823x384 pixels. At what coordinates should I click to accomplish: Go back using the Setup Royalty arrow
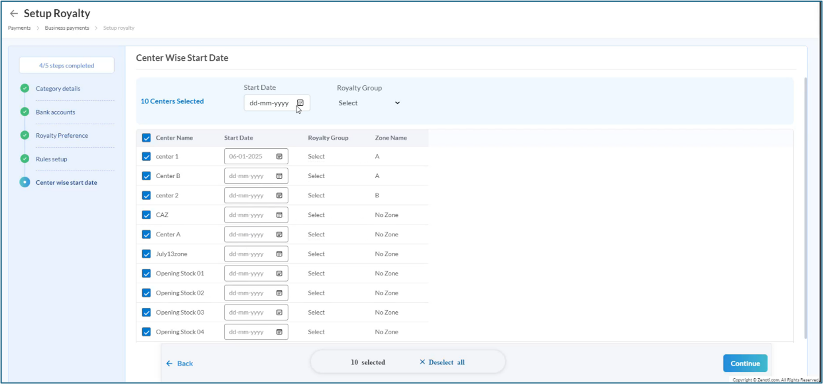[x=14, y=13]
